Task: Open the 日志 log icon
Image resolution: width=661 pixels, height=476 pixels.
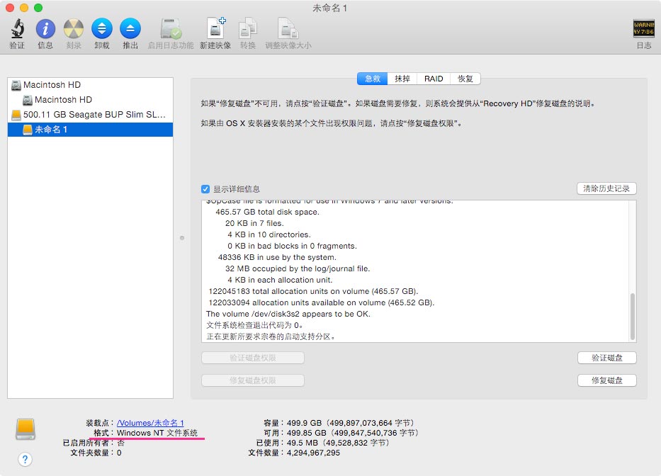Action: coord(644,28)
